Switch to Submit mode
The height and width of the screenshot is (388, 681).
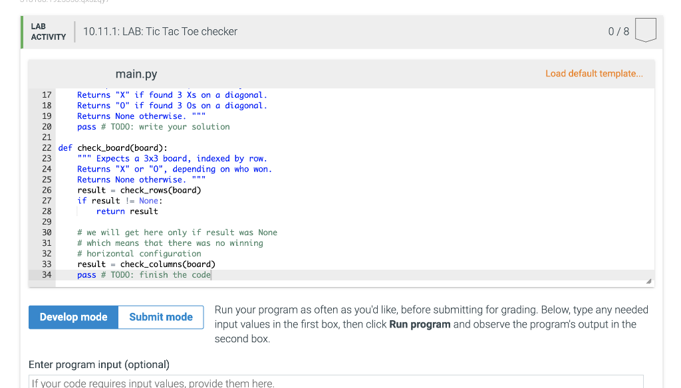coord(160,317)
